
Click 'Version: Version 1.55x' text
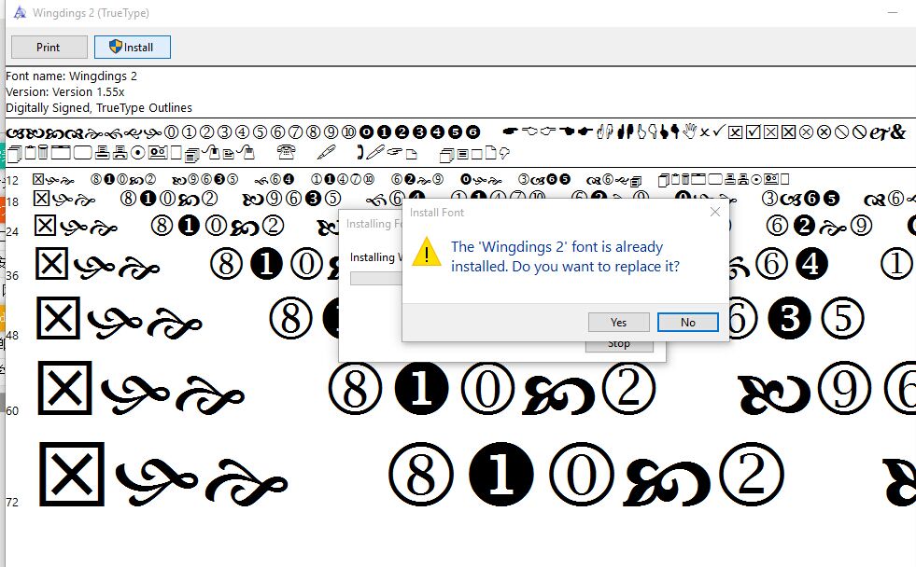click(x=65, y=91)
